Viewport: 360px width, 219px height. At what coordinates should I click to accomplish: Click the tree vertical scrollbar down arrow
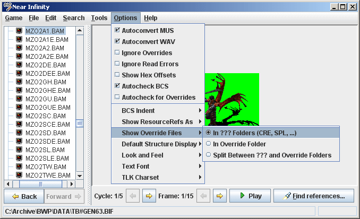80,176
